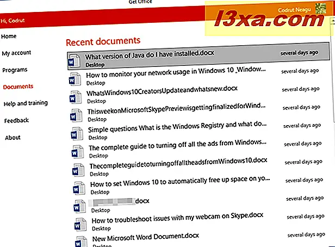Screen dimensions: 335x247
Task: Open the Programs section
Action: 15,70
